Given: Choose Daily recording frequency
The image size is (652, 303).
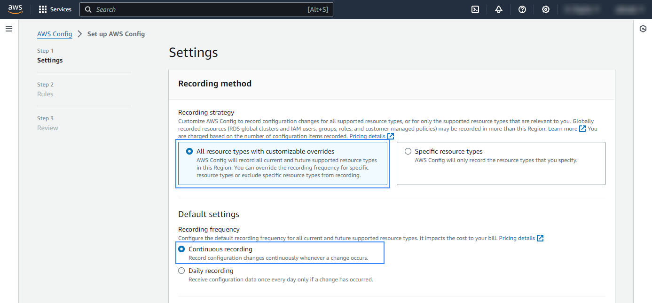Looking at the screenshot, I should (x=181, y=271).
